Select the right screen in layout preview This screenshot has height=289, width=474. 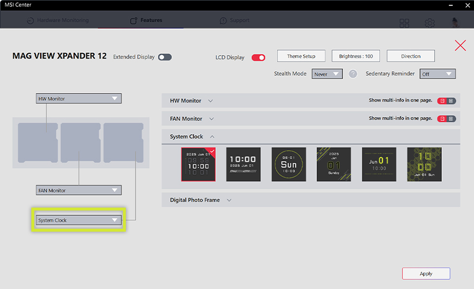point(123,143)
